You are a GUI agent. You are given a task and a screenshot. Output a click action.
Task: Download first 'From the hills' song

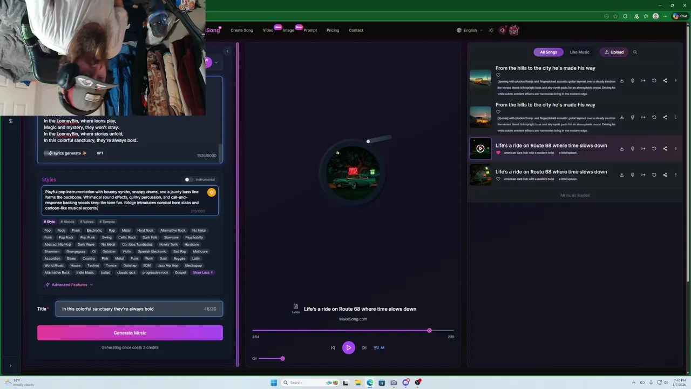(x=621, y=81)
